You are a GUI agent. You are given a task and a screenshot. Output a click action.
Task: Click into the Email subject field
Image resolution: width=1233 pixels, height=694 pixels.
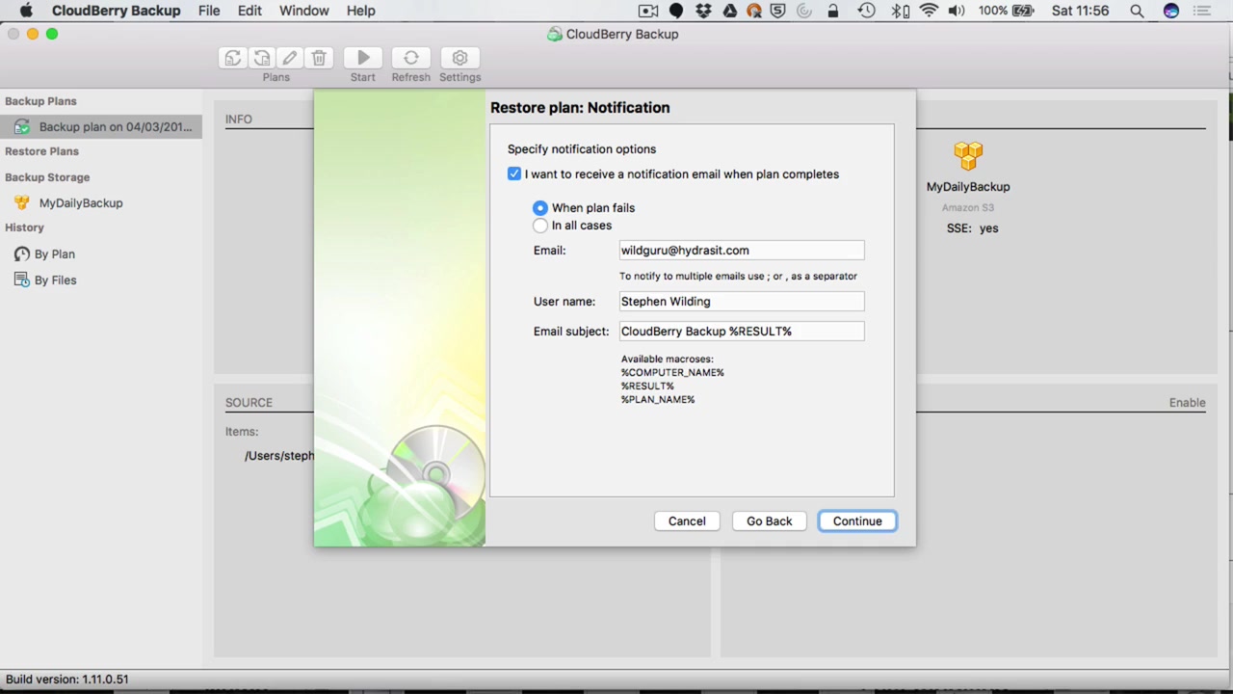tap(742, 331)
